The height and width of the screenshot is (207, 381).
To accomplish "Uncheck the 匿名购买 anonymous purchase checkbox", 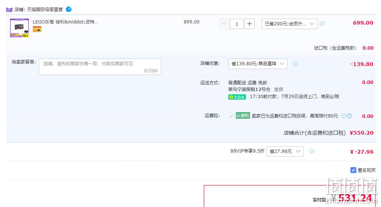I will coord(353,170).
